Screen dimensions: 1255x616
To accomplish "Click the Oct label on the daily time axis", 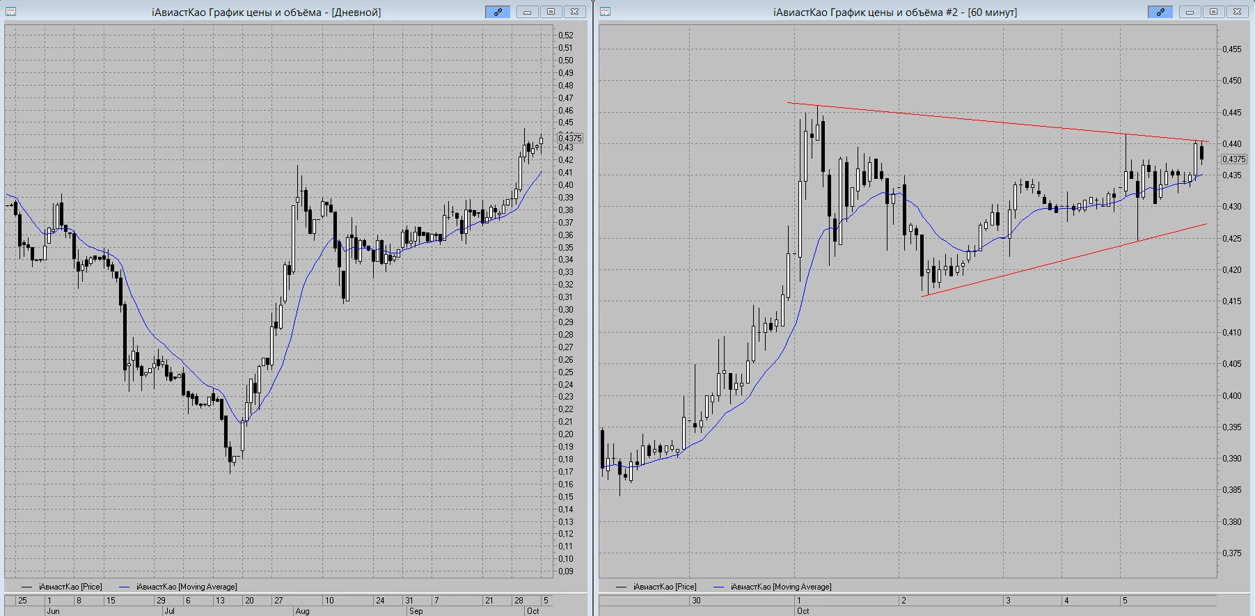I will point(532,611).
